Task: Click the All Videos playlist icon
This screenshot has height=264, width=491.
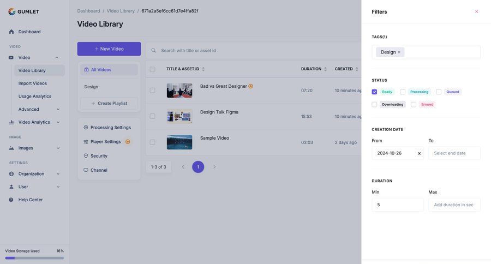Action: 86,69
